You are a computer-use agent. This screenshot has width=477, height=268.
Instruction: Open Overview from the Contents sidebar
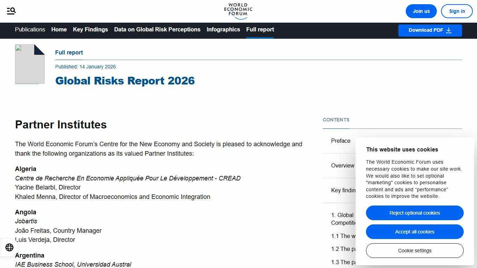[343, 165]
